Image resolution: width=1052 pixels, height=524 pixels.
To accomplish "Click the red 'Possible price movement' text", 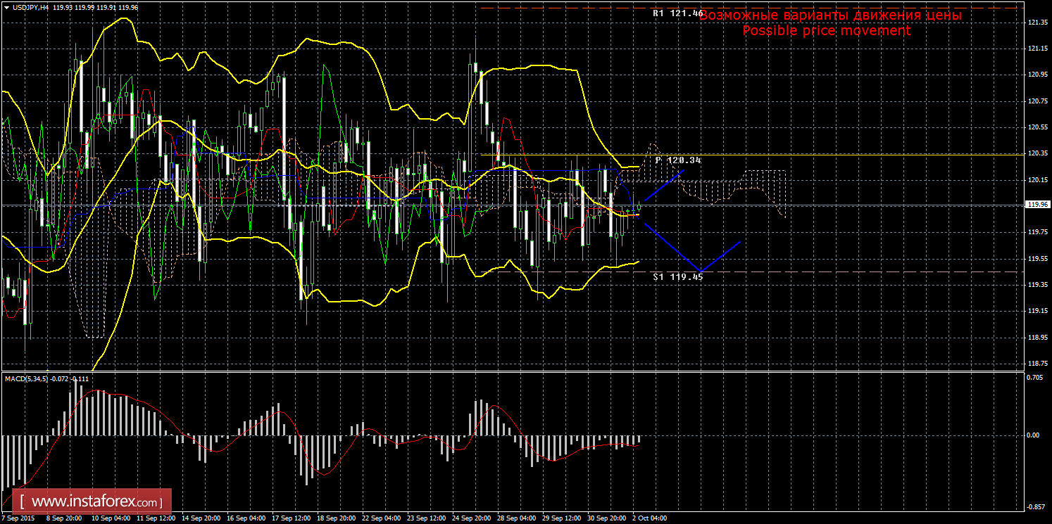I will tap(826, 31).
